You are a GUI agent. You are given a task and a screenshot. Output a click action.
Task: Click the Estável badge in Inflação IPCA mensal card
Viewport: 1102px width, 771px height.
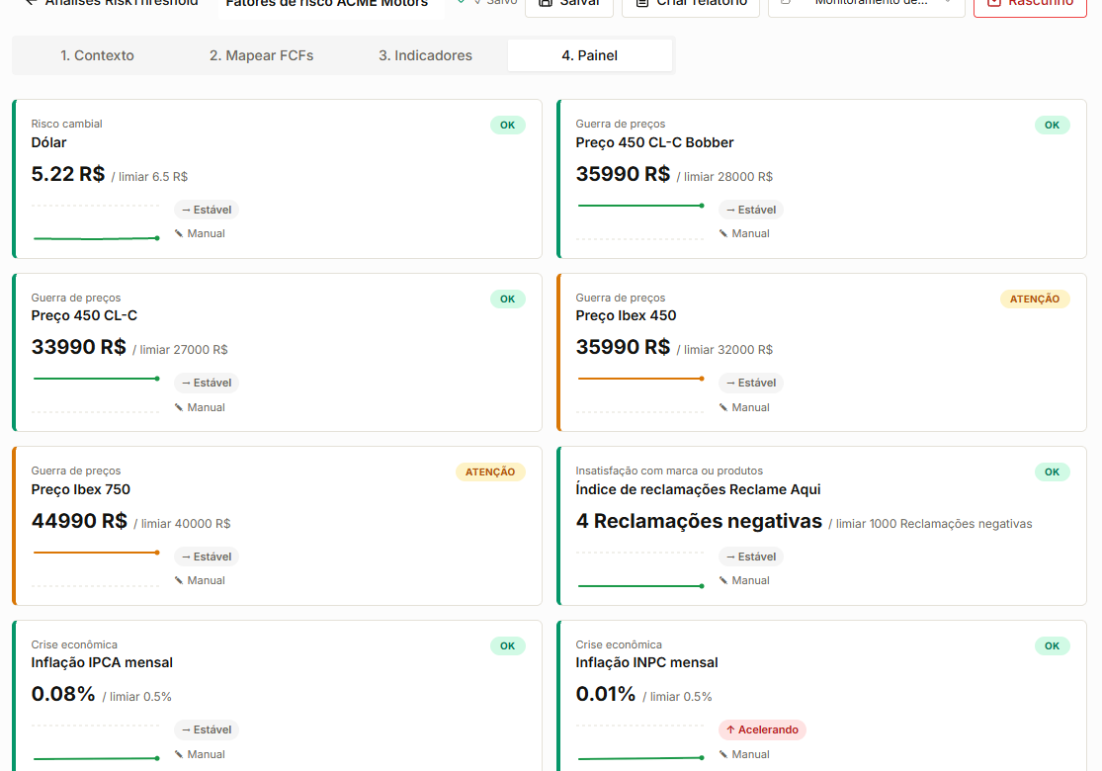pos(207,730)
